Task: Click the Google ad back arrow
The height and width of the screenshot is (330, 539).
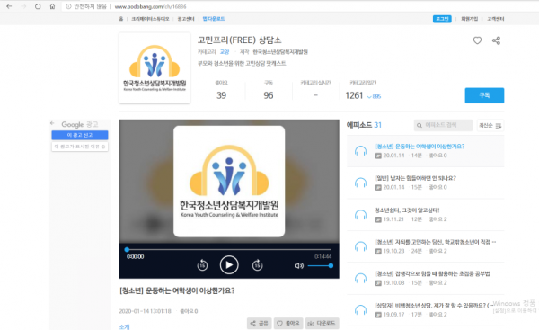Action: pos(52,123)
